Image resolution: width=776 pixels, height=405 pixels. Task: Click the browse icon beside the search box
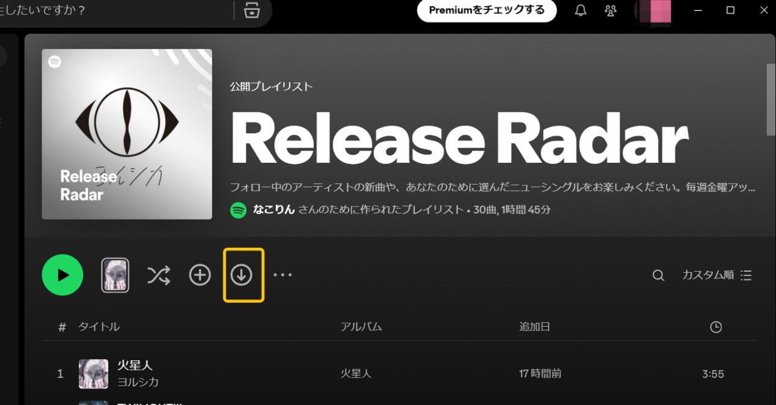(252, 10)
